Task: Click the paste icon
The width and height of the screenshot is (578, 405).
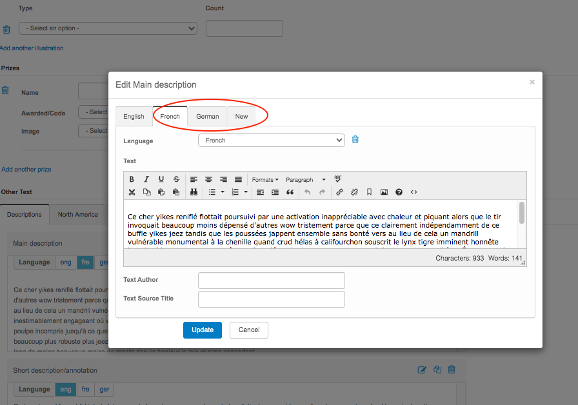Action: click(x=161, y=192)
